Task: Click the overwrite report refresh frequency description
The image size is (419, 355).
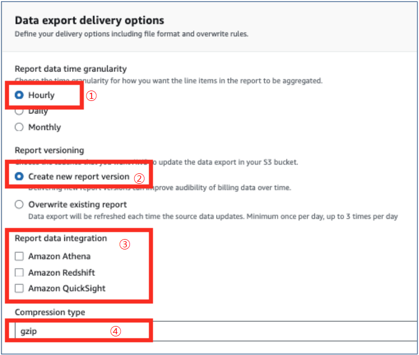Action: coord(212,216)
